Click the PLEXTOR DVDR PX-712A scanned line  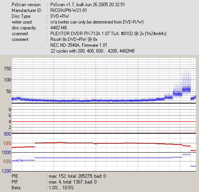coord(108,34)
